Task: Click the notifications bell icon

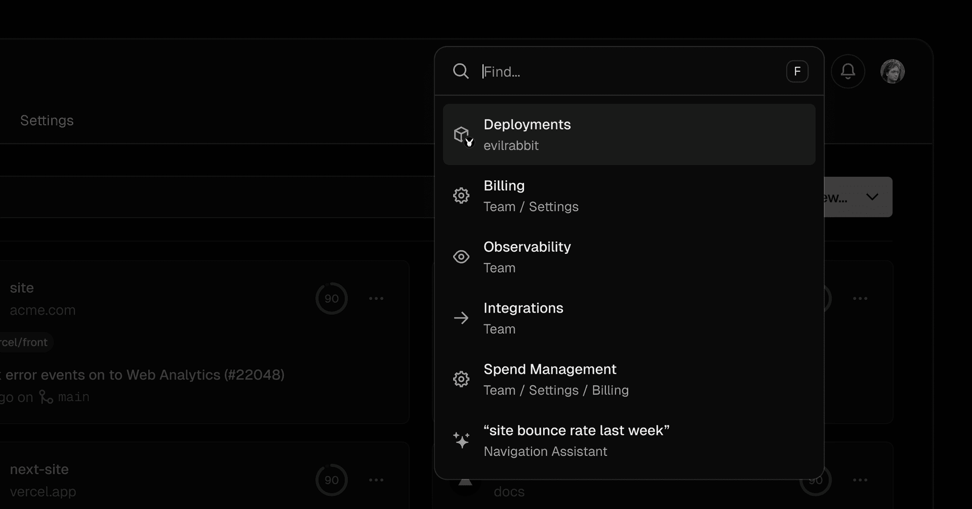Action: coord(848,71)
